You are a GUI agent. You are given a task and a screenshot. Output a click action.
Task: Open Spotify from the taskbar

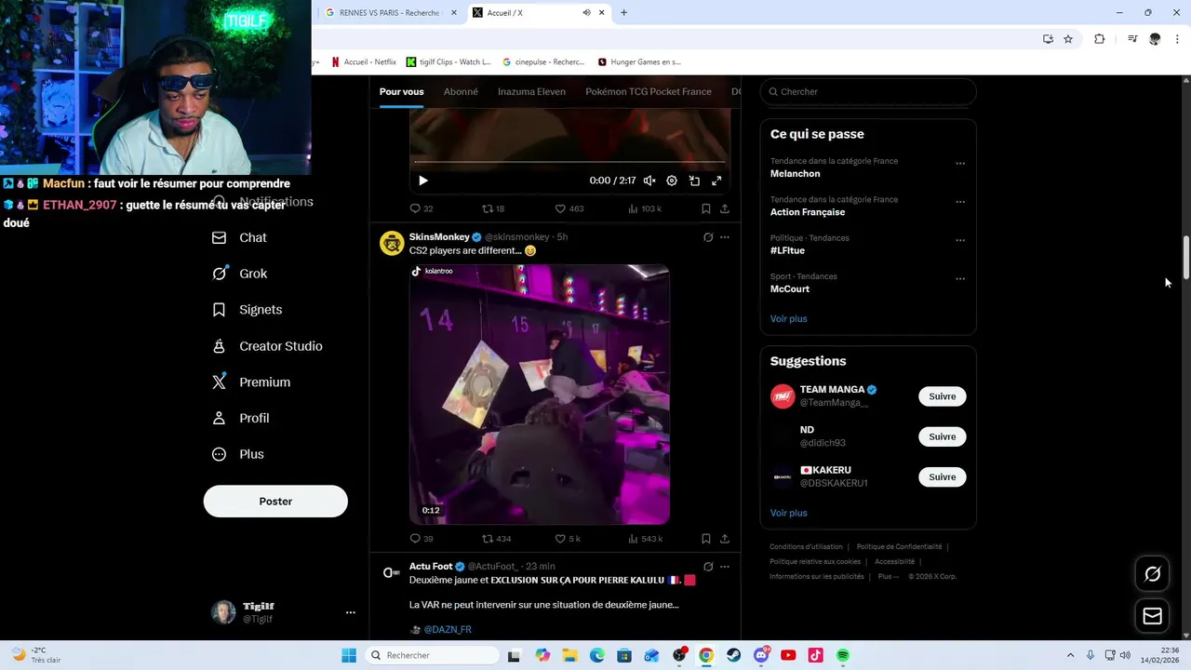[843, 655]
